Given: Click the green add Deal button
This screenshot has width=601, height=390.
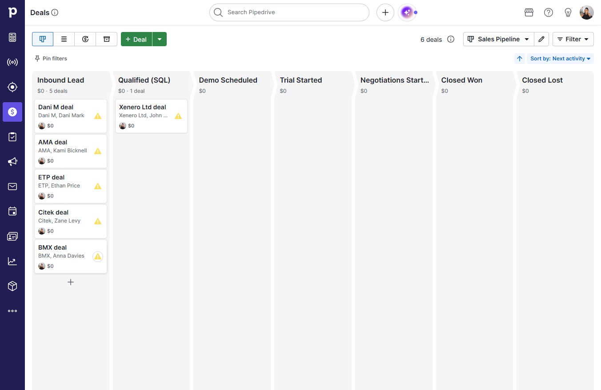Looking at the screenshot, I should point(136,39).
